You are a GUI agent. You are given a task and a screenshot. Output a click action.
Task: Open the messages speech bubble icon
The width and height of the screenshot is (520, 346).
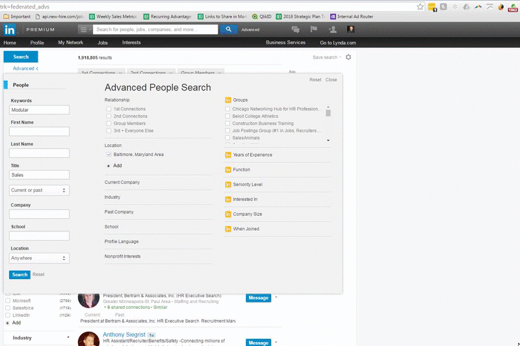[296, 29]
